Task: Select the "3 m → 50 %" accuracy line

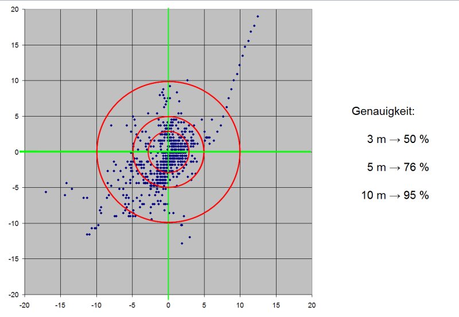Action: (x=398, y=139)
